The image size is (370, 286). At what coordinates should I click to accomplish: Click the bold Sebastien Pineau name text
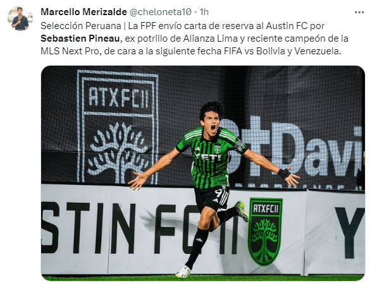[81, 39]
